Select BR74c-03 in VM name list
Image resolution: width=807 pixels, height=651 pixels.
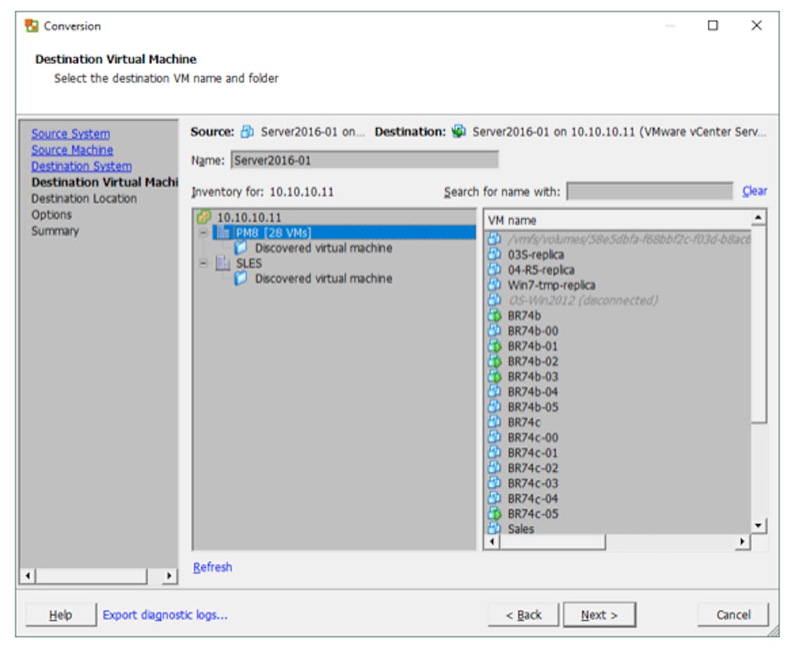tap(533, 483)
